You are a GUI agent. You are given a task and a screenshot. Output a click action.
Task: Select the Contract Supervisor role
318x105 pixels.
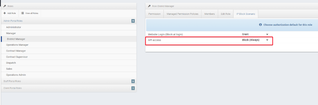(x=69, y=57)
